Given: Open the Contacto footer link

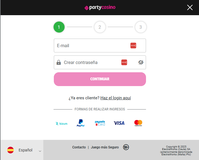Looking at the screenshot, I should tap(79, 147).
